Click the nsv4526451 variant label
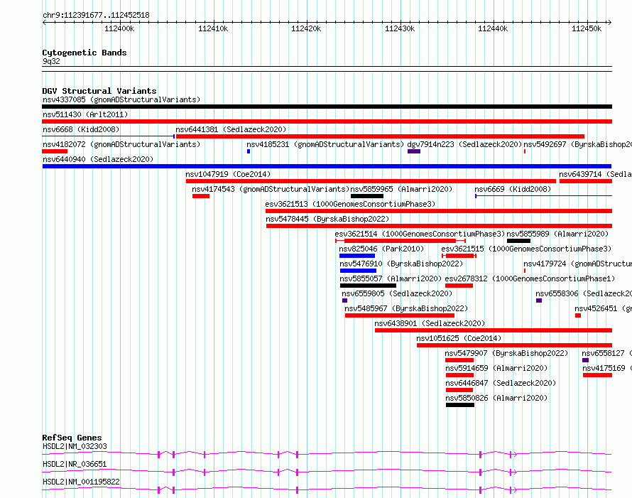632x498 pixels. coord(603,308)
